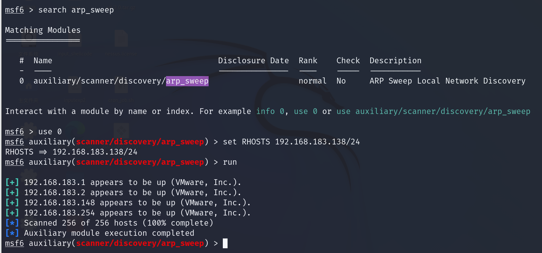542x253 pixels.
Task: Click the 'normal' rank value
Action: [313, 81]
